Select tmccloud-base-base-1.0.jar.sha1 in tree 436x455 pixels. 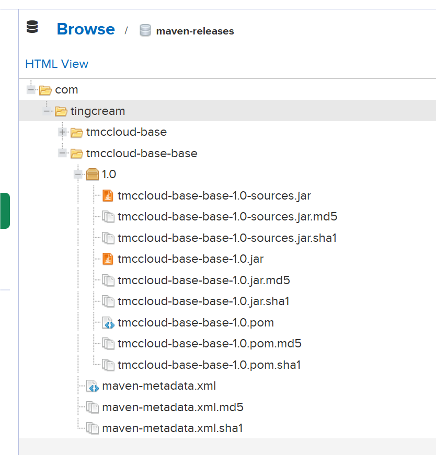[203, 301]
